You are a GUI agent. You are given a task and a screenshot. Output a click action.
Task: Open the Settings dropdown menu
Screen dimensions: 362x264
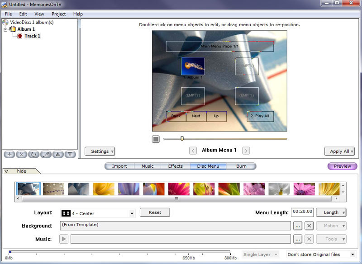(100, 151)
